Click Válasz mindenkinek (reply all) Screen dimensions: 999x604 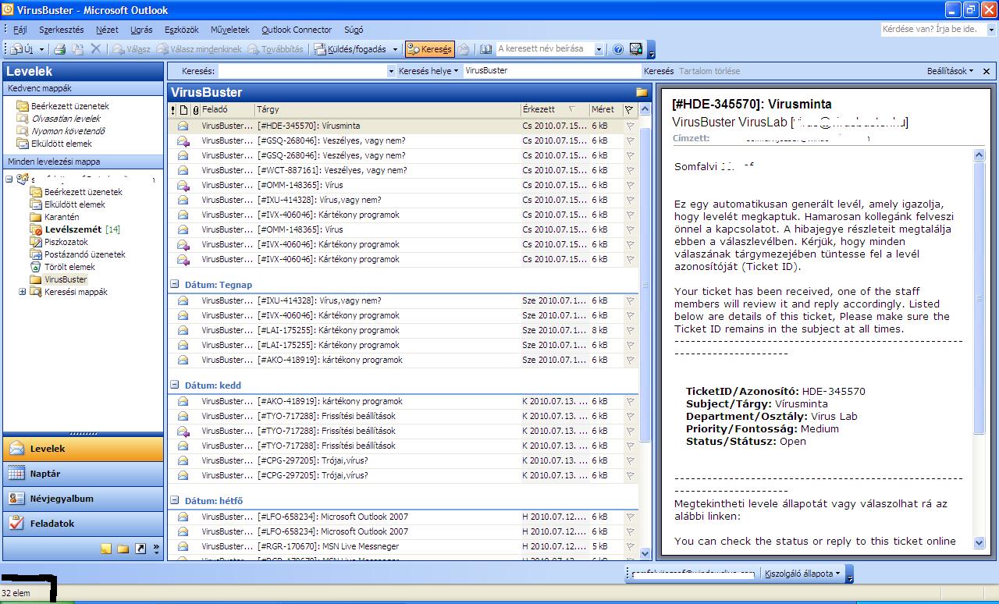199,49
